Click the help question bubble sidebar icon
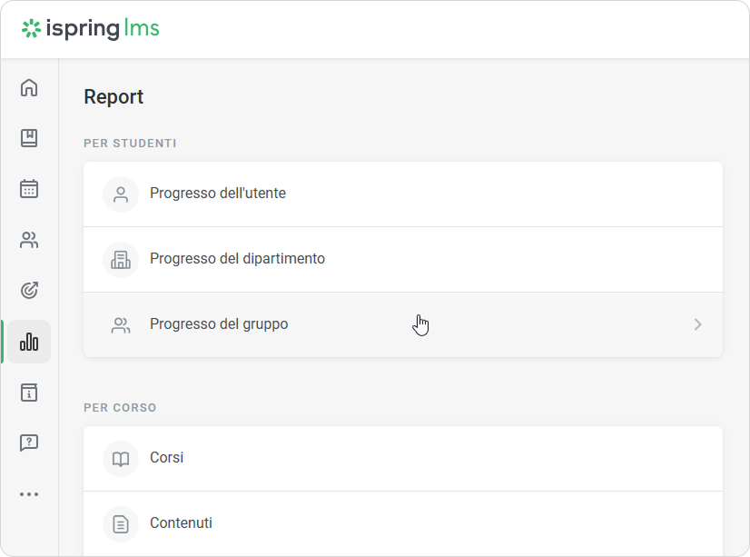This screenshot has height=557, width=750. 29,443
